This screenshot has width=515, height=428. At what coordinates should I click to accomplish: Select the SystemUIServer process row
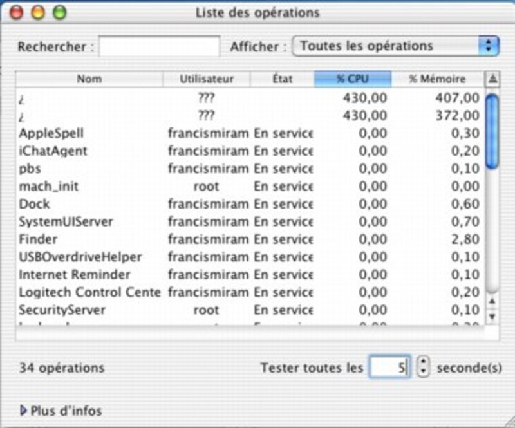coord(250,221)
